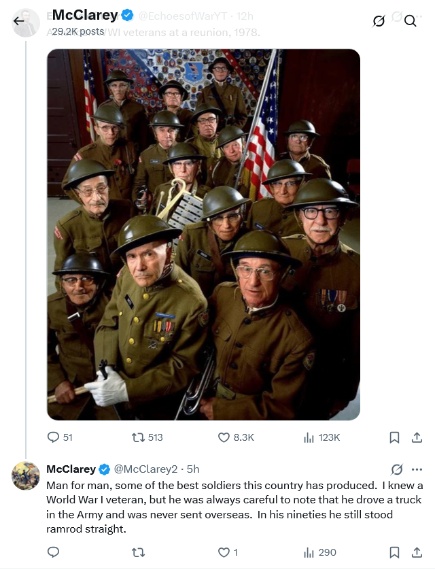Image resolution: width=435 pixels, height=570 pixels.
Task: Like McClarey's reply with 1 like
Action: point(228,552)
